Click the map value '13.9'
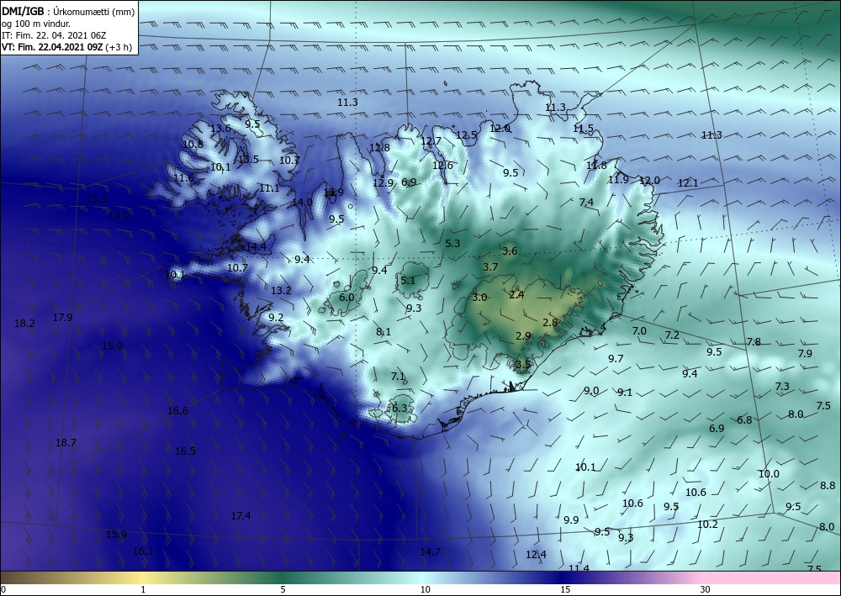841x596 pixels. [x=334, y=192]
